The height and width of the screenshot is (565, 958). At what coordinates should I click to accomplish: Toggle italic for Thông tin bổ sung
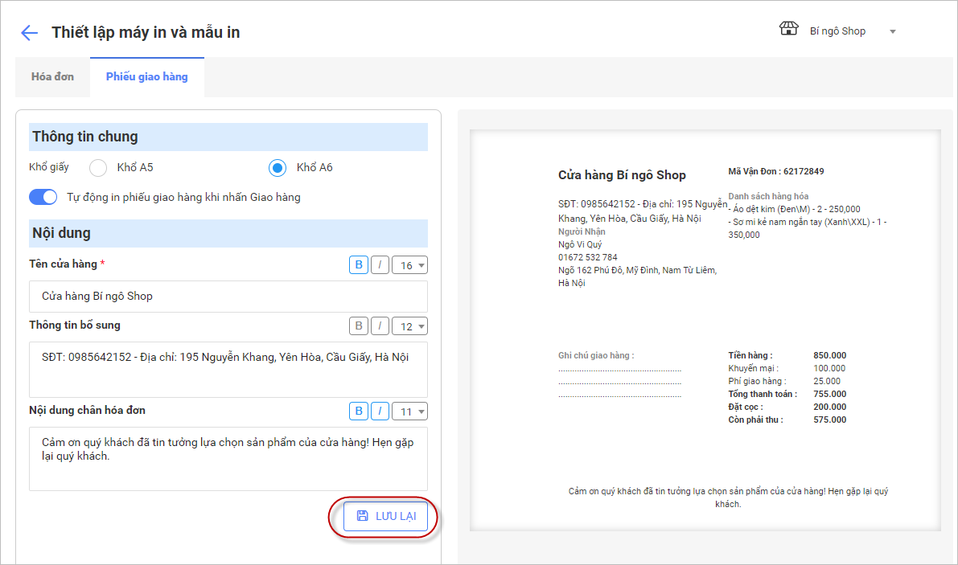(x=379, y=326)
